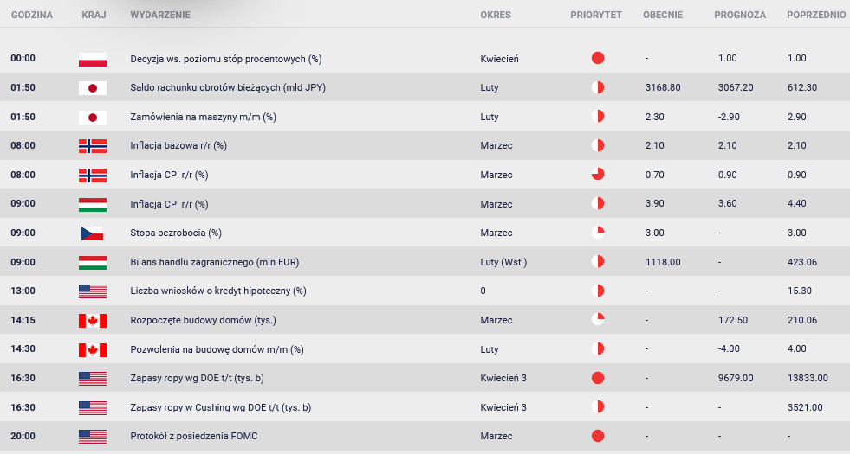Click the US flag for Protokół FOMC
Screen dimensions: 850x454
tap(92, 436)
